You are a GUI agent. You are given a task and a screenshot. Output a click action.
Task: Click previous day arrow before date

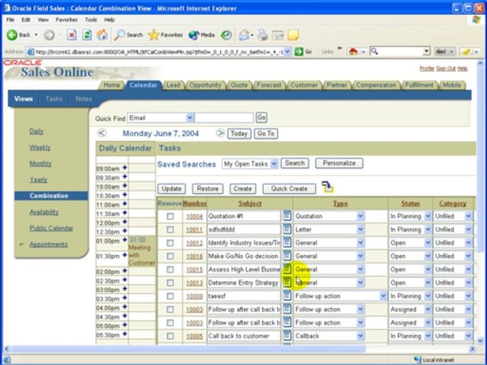102,133
